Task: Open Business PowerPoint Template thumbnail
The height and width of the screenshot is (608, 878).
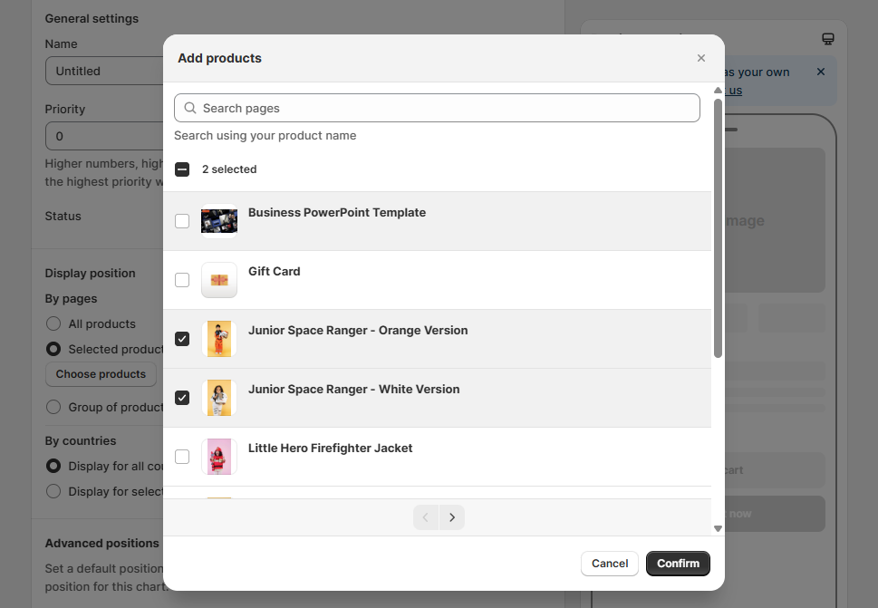Action: (219, 221)
